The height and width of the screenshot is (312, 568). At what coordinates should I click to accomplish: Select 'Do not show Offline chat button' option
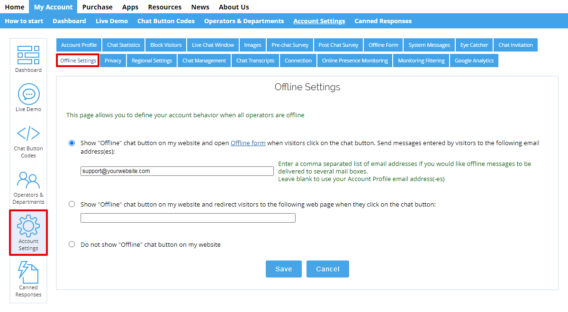[x=72, y=244]
